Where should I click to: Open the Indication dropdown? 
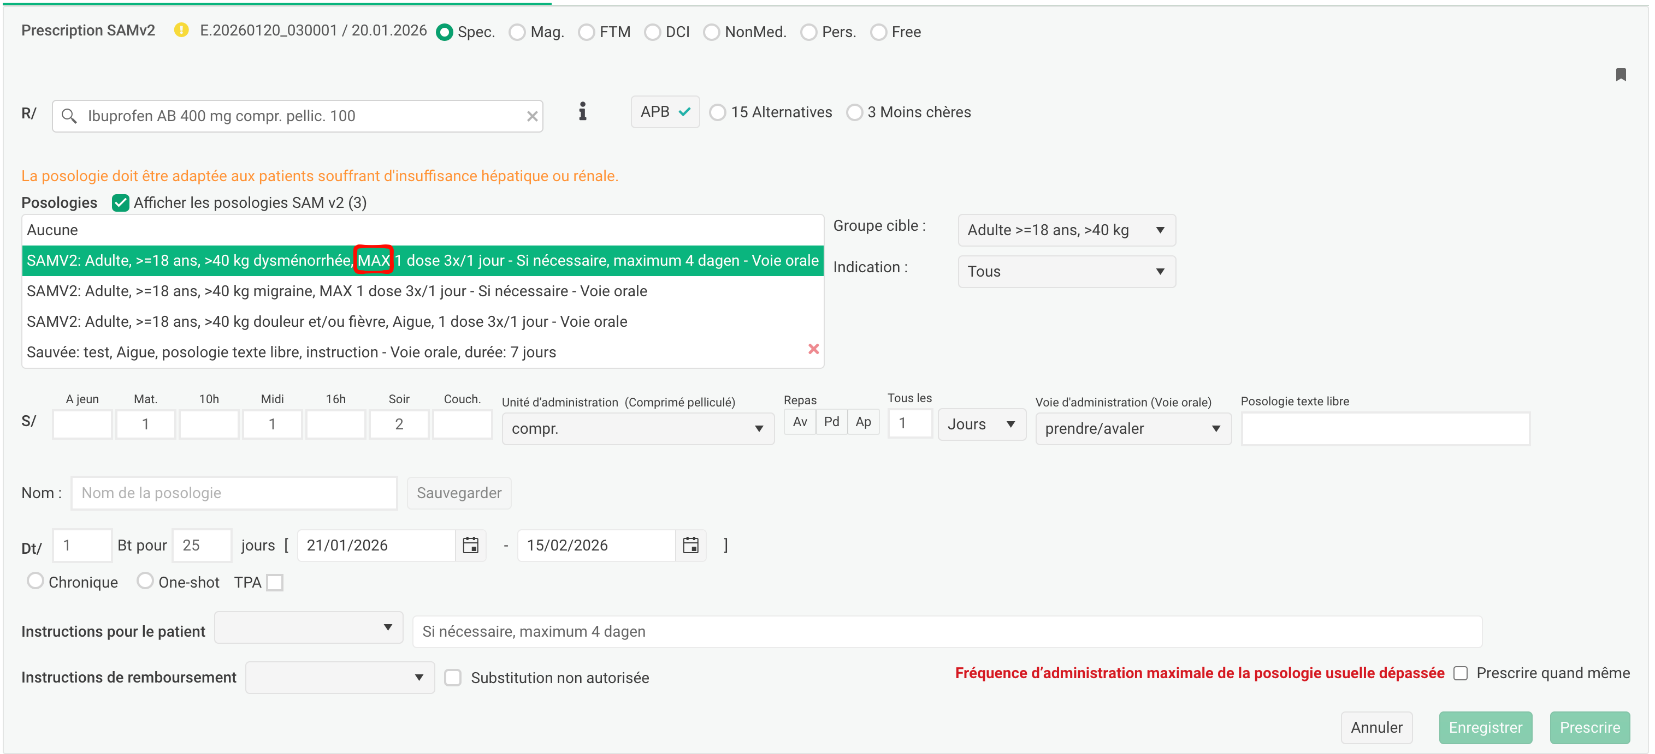tap(1067, 272)
